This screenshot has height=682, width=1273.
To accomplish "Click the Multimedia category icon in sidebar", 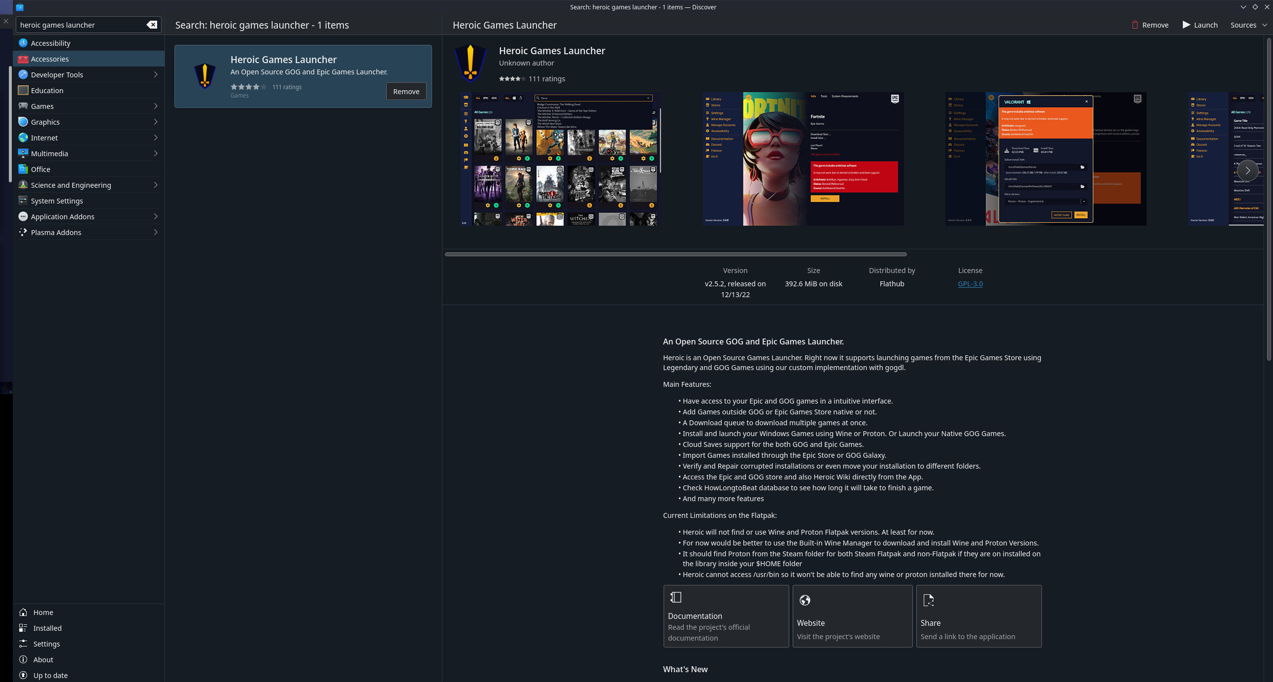I will click(23, 153).
